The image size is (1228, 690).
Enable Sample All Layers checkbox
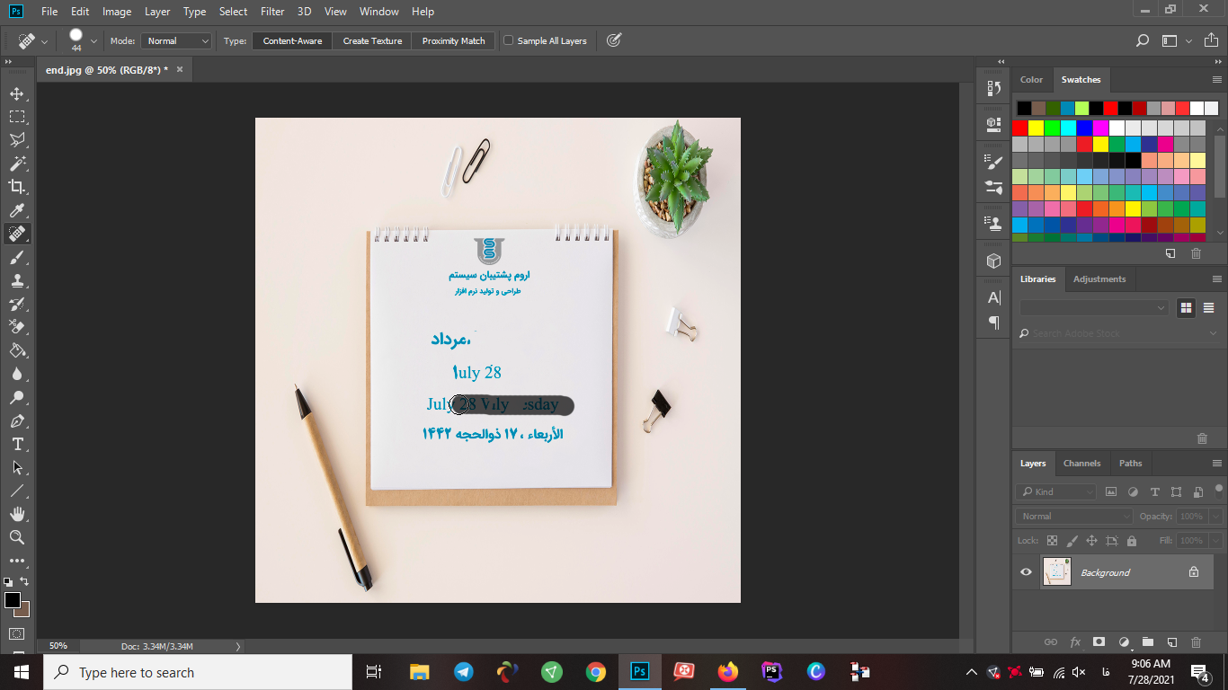[x=509, y=40]
